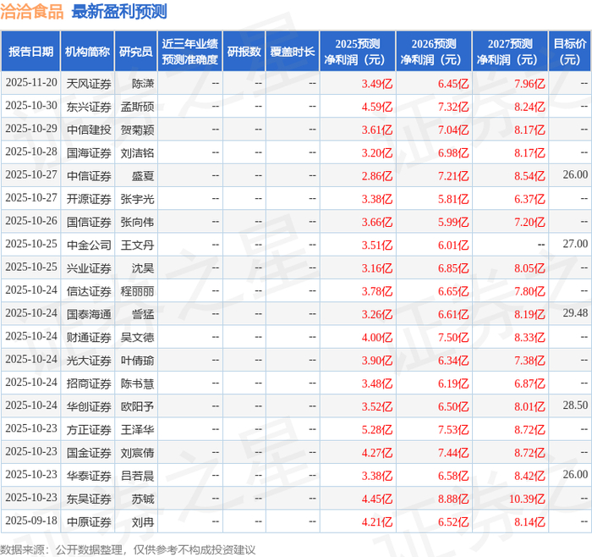592x557 pixels.
Task: Click 华泰证券 institution name
Action: click(x=89, y=476)
